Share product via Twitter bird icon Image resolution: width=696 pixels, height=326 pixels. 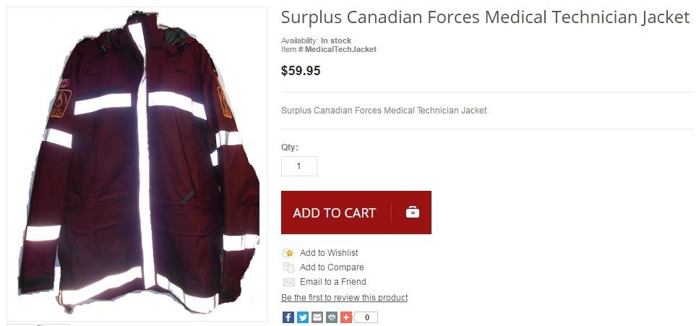[303, 317]
